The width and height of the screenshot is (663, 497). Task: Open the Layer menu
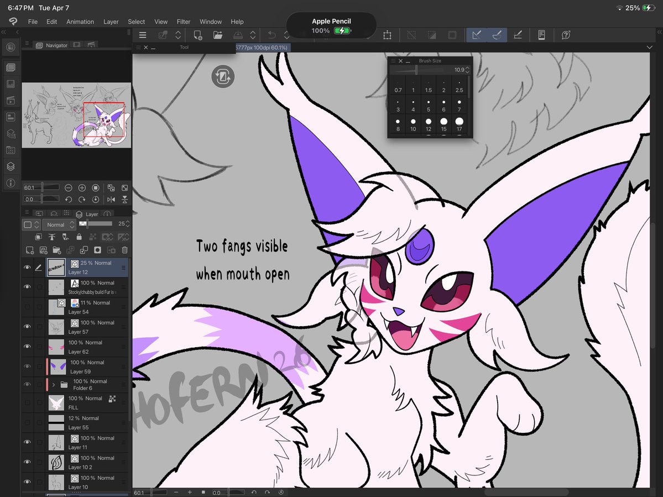click(111, 22)
